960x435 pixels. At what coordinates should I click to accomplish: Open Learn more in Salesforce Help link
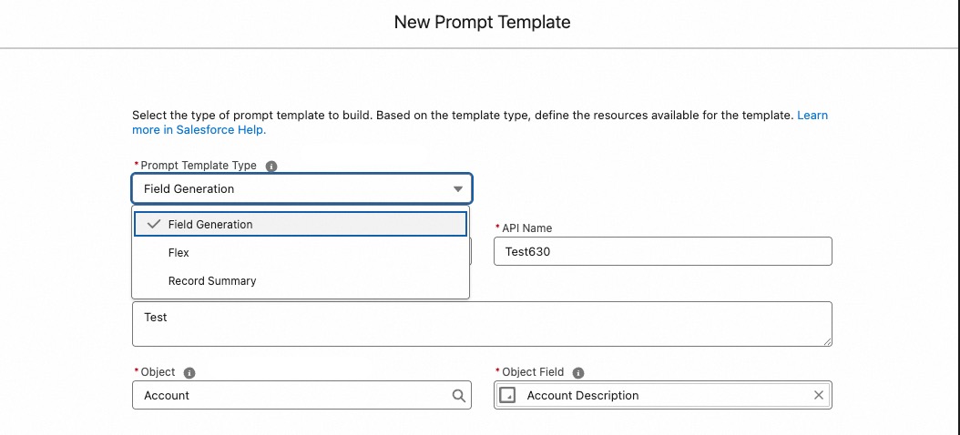coord(812,116)
